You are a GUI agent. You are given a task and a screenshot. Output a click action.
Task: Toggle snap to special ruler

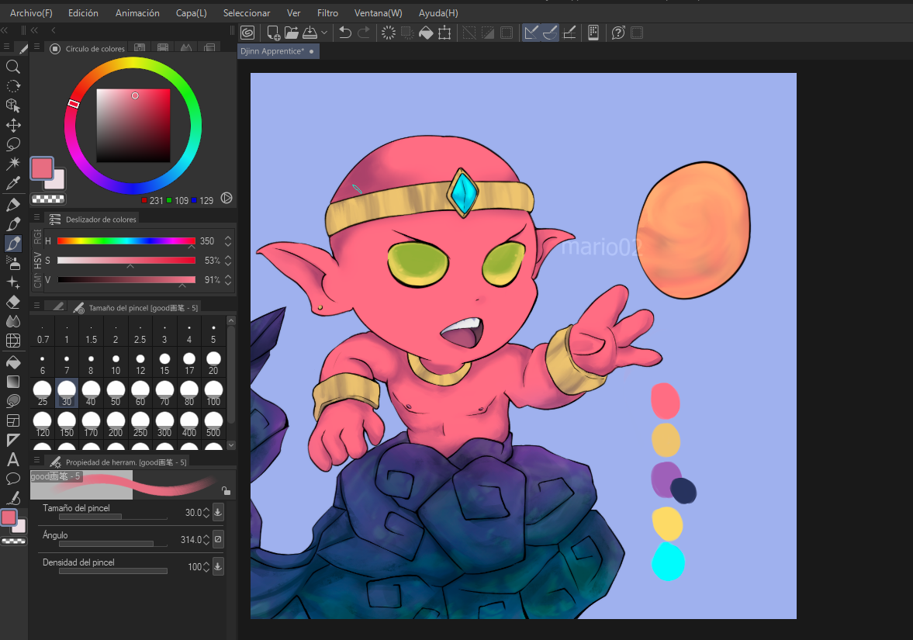tap(550, 33)
